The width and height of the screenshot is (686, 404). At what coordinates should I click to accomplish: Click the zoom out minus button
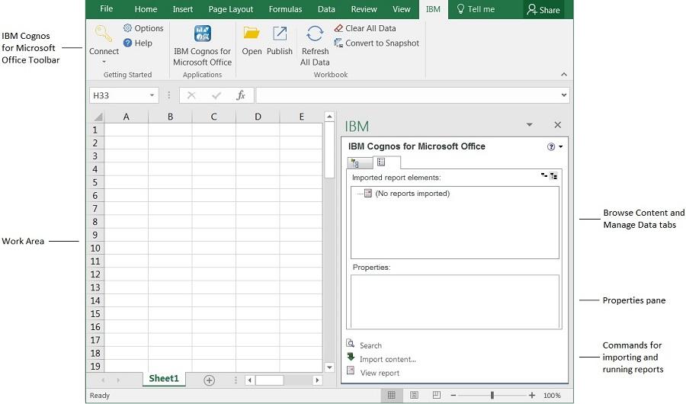point(454,396)
